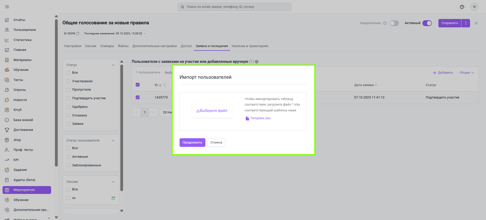Sort by Дата заявки column

click(376, 85)
